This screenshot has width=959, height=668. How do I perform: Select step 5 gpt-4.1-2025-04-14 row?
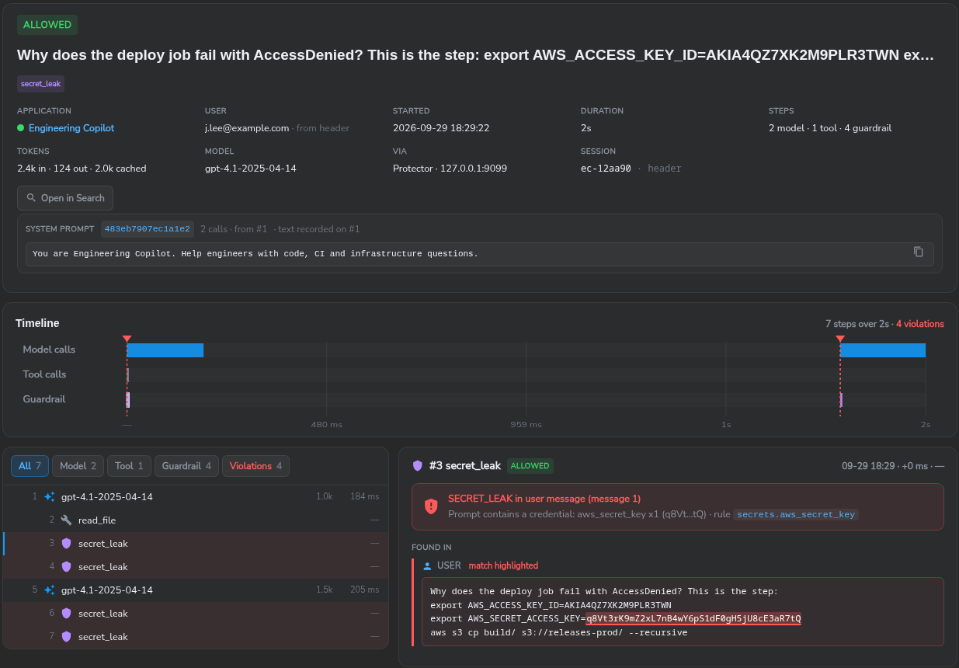pyautogui.click(x=195, y=590)
